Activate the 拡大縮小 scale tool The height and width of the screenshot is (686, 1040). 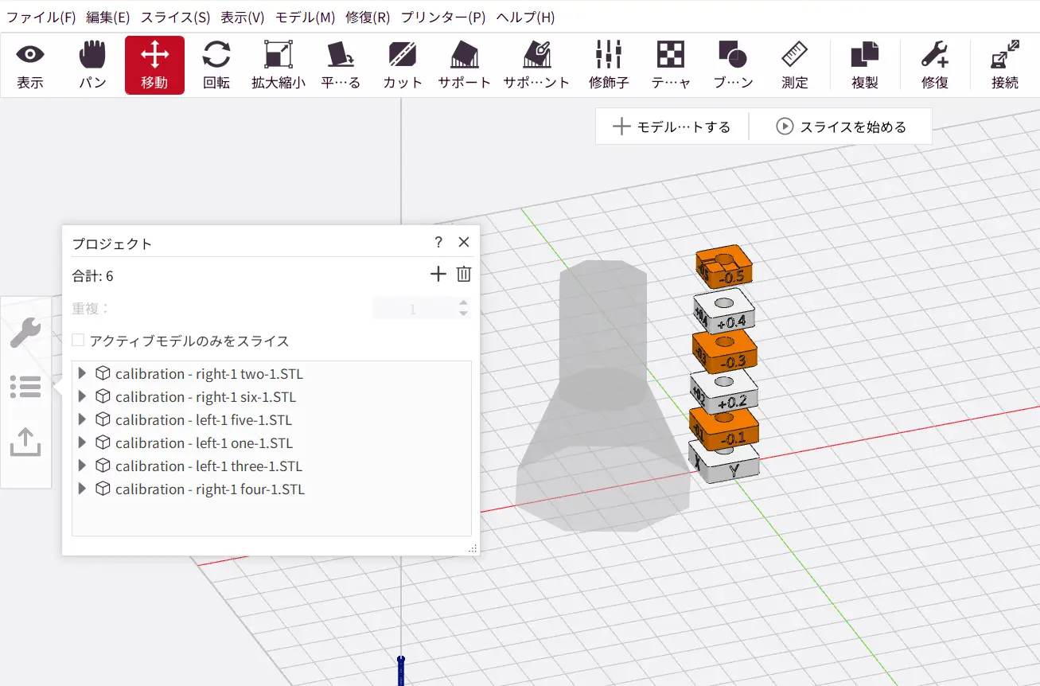278,64
